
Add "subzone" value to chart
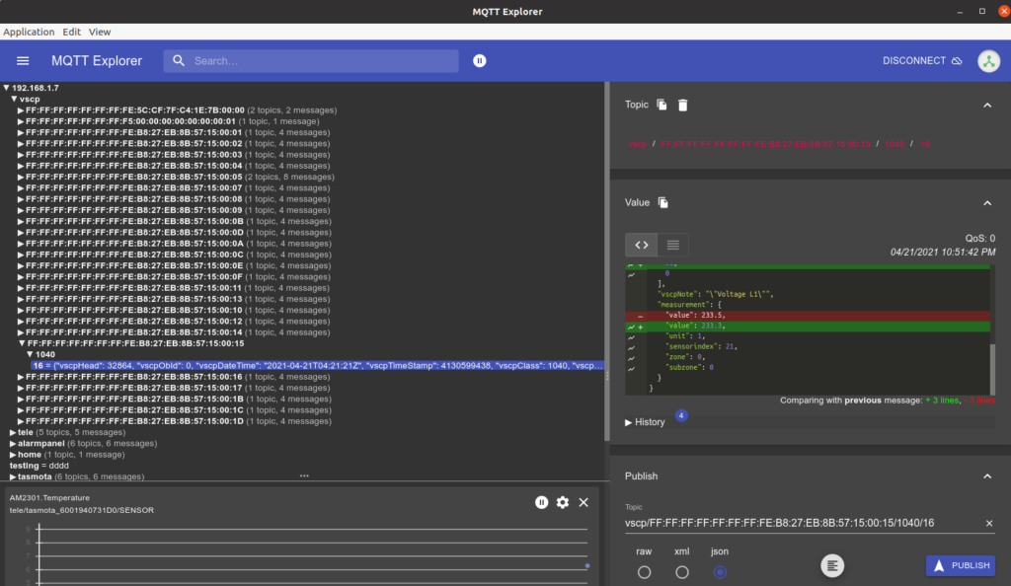click(x=632, y=368)
